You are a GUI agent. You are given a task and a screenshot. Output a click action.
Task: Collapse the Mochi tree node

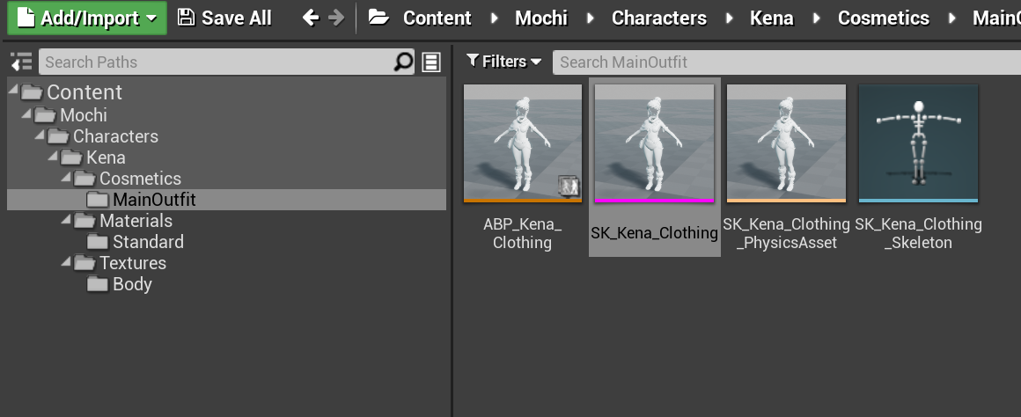coord(26,113)
